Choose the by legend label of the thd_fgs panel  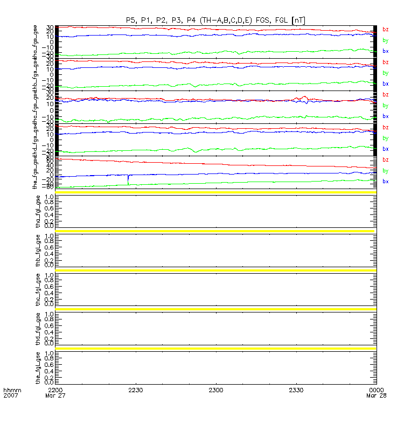pyautogui.click(x=385, y=138)
